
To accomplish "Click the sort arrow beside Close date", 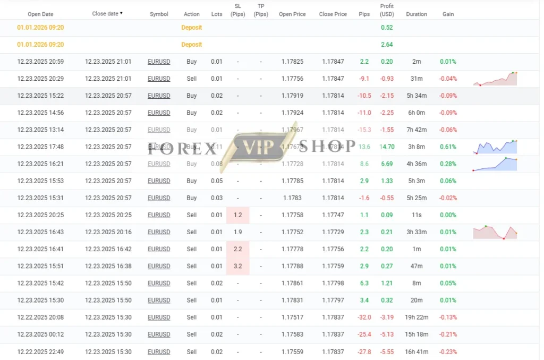I will (x=121, y=13).
